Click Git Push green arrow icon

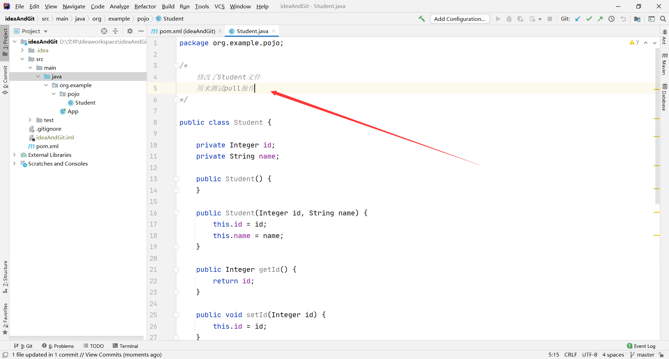click(600, 19)
